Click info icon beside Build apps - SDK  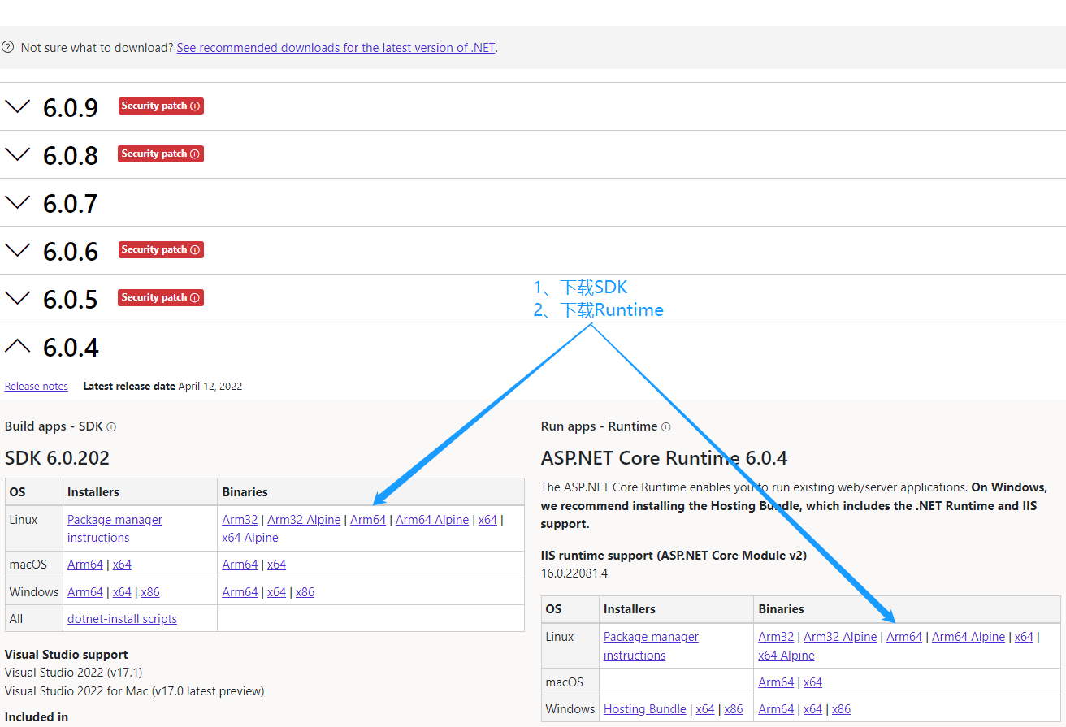[x=111, y=427]
